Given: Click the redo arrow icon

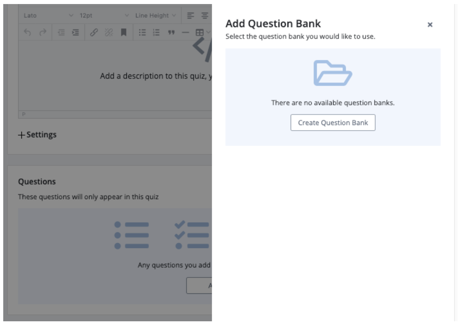Looking at the screenshot, I should pos(43,33).
